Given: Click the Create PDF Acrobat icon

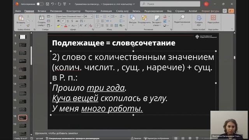Looking at the screenshot, I should tap(199, 18).
